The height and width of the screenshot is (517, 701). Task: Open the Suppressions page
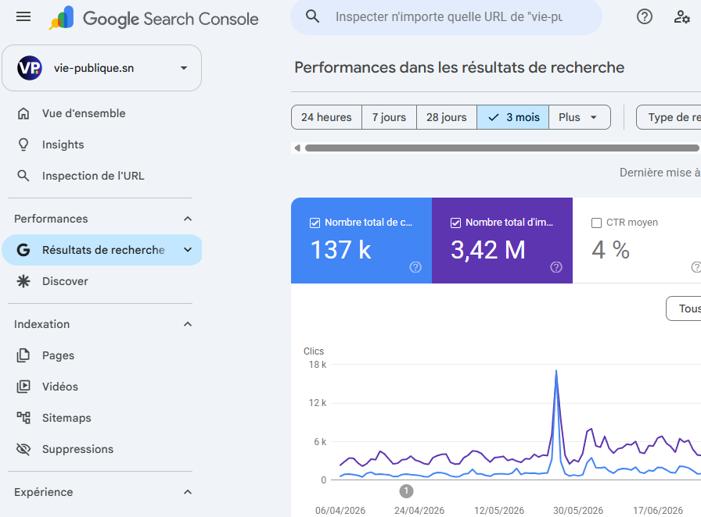point(102,449)
